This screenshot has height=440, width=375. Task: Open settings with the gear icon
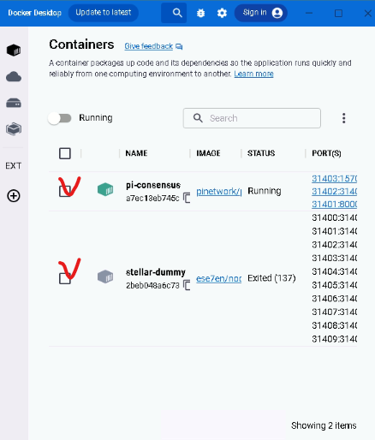pyautogui.click(x=222, y=13)
